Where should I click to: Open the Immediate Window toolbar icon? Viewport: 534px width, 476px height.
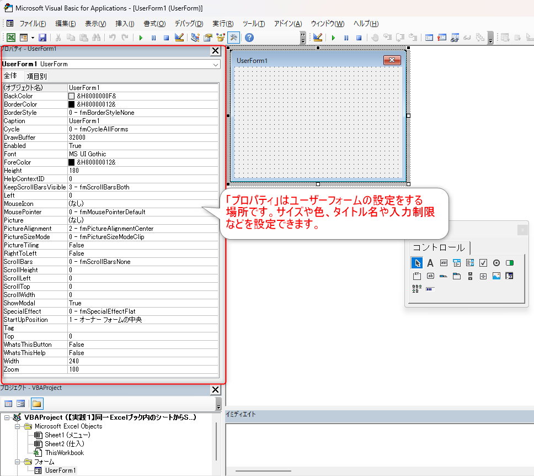tap(442, 38)
